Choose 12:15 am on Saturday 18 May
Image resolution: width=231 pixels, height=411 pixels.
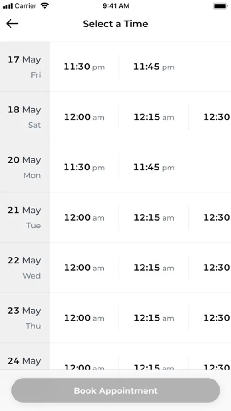154,117
